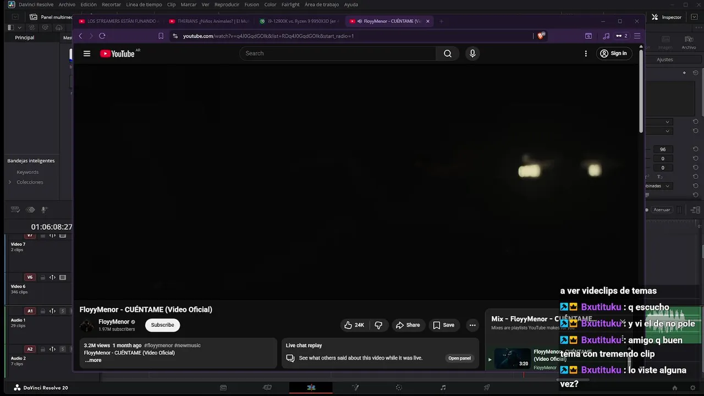Dislike the FloyyMenor video

(378, 325)
